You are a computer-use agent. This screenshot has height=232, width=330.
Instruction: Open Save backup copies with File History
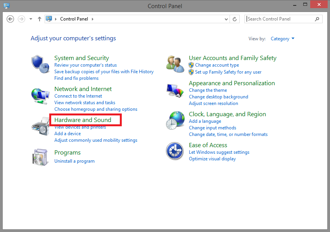pyautogui.click(x=104, y=72)
